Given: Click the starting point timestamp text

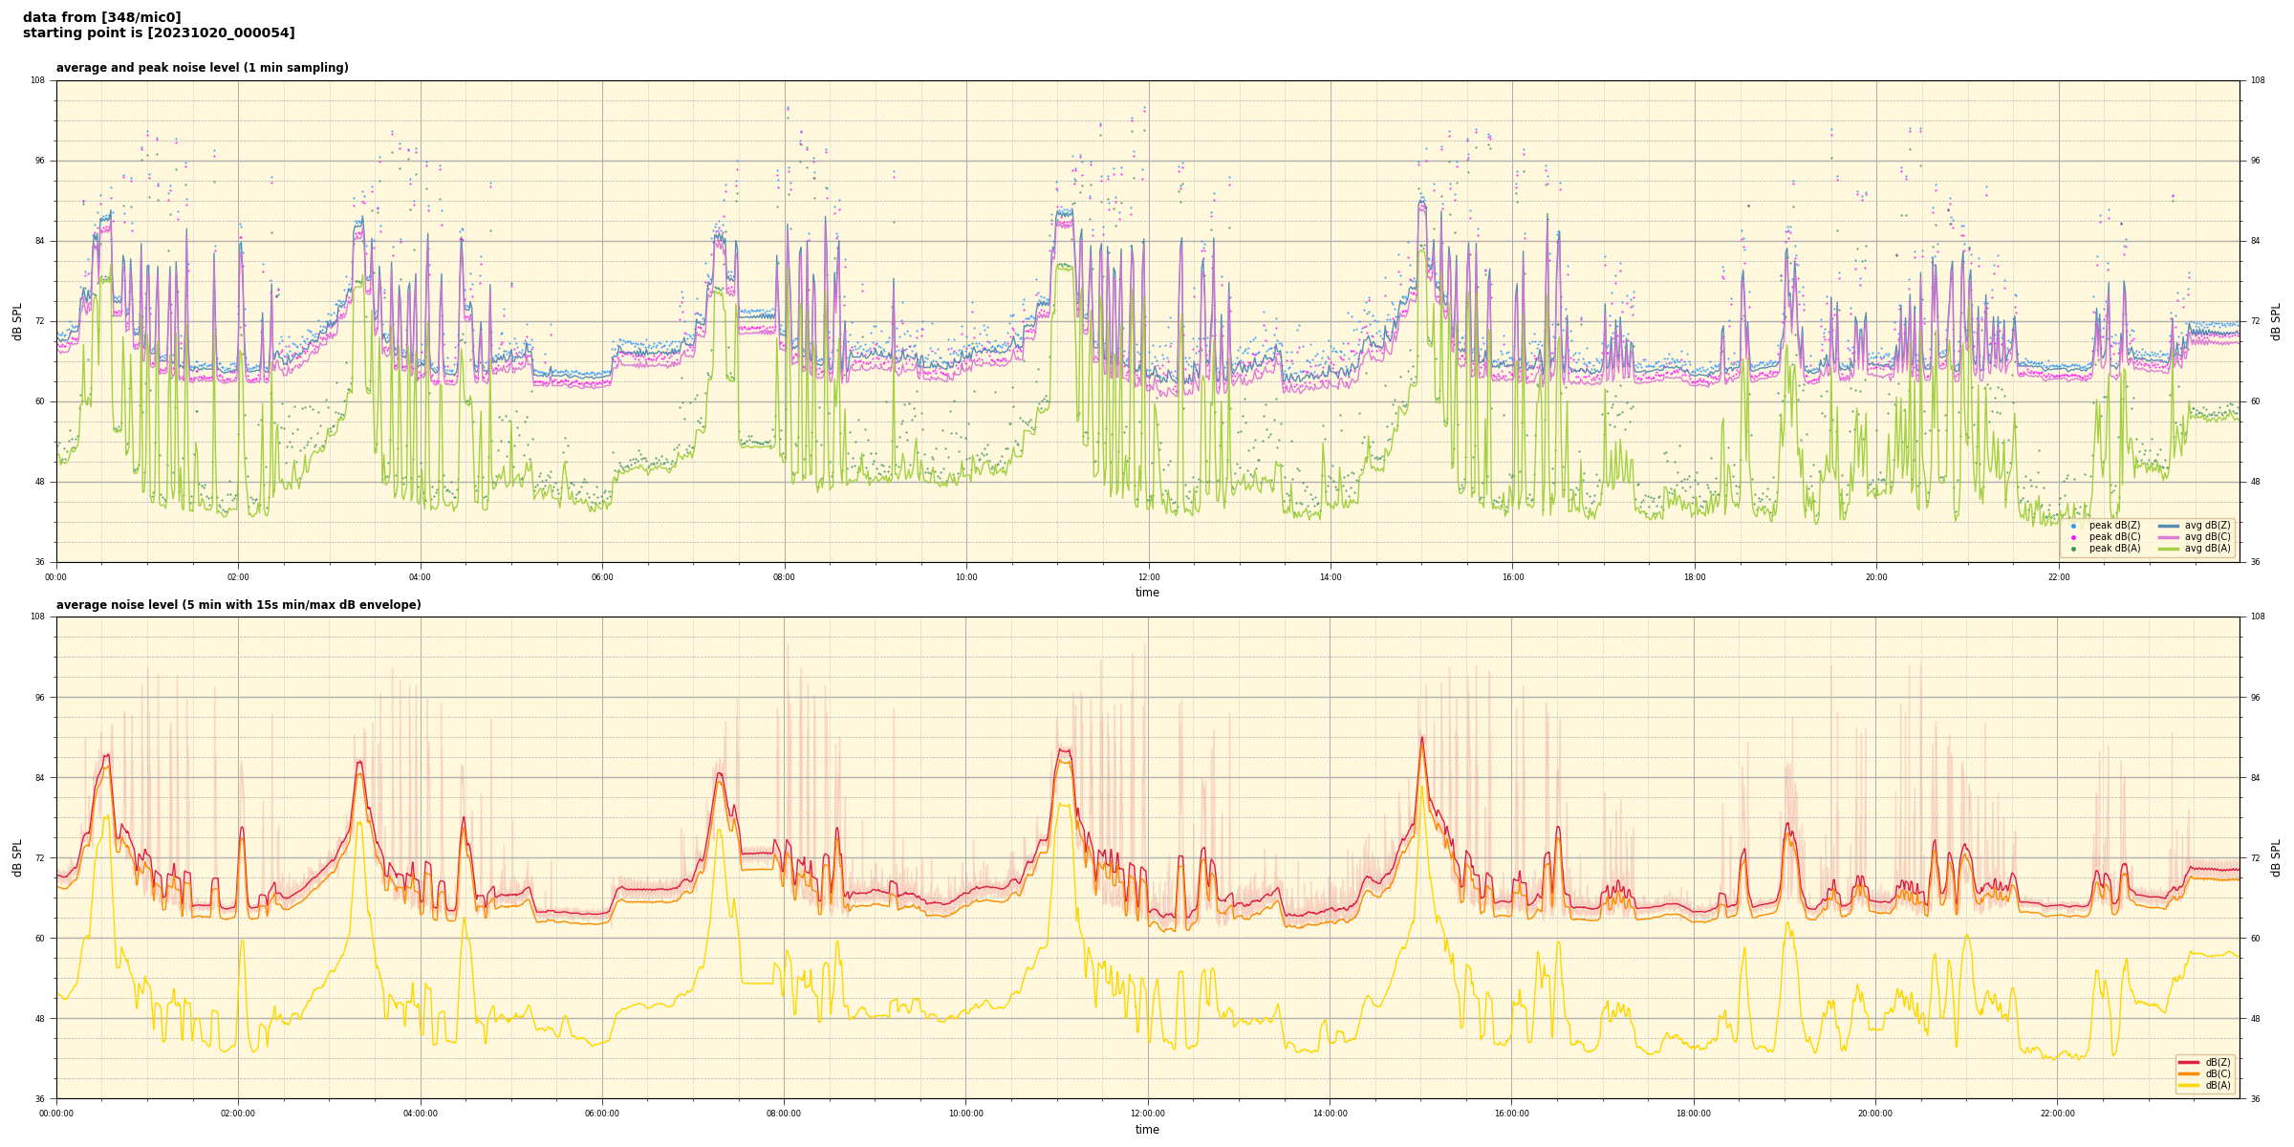Looking at the screenshot, I should click(x=159, y=33).
